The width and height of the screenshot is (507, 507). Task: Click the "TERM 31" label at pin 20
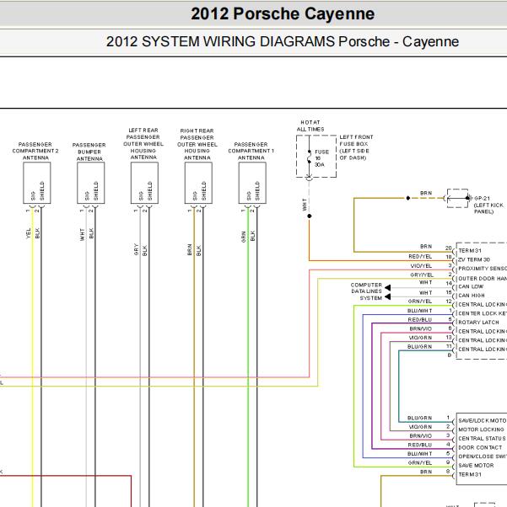470,251
